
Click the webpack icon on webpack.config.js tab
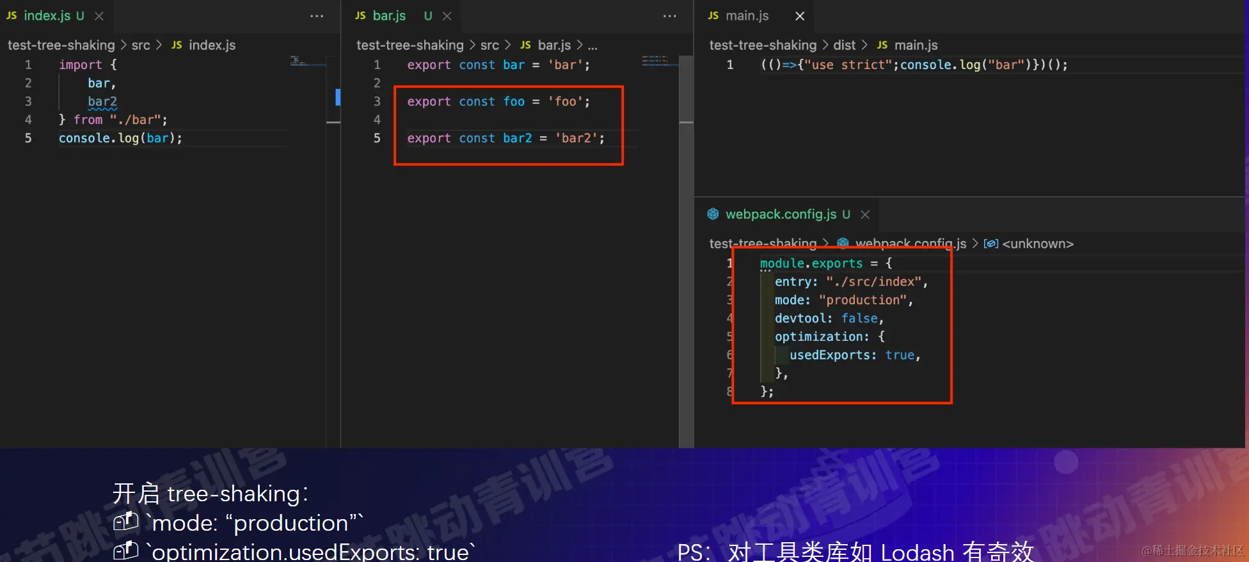click(713, 214)
